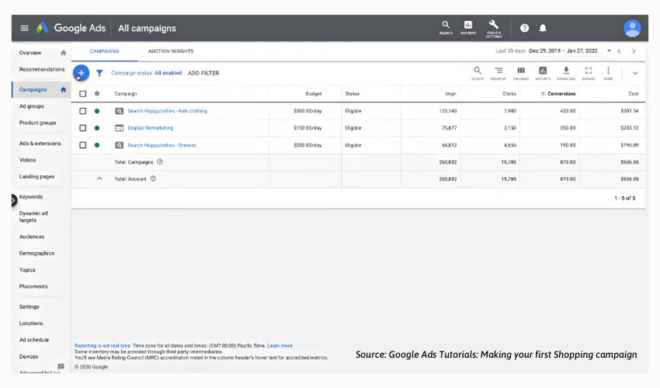Expand the side panel arrow
The height and width of the screenshot is (388, 660).
tap(13, 200)
